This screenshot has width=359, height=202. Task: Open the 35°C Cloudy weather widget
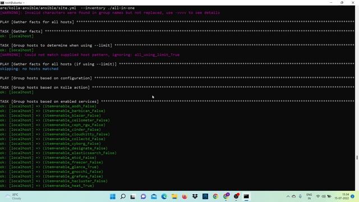tap(13, 196)
